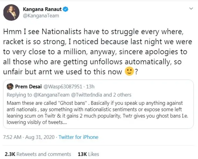
Task: View the 2.3K Retweets and comments
Action: [38, 154]
